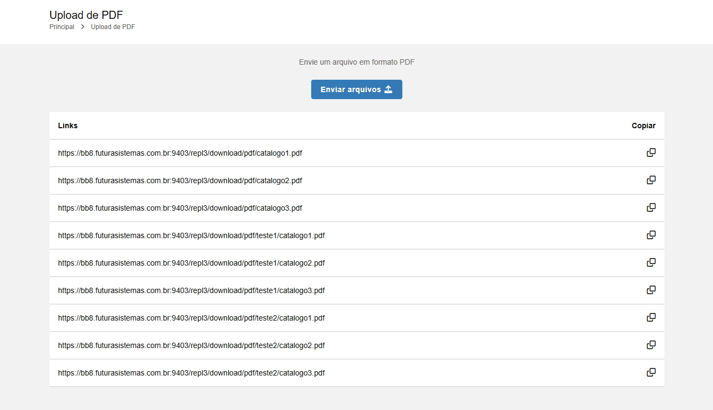Select the teste2/catalogo3.pdf link text
The image size is (713, 410).
(191, 373)
